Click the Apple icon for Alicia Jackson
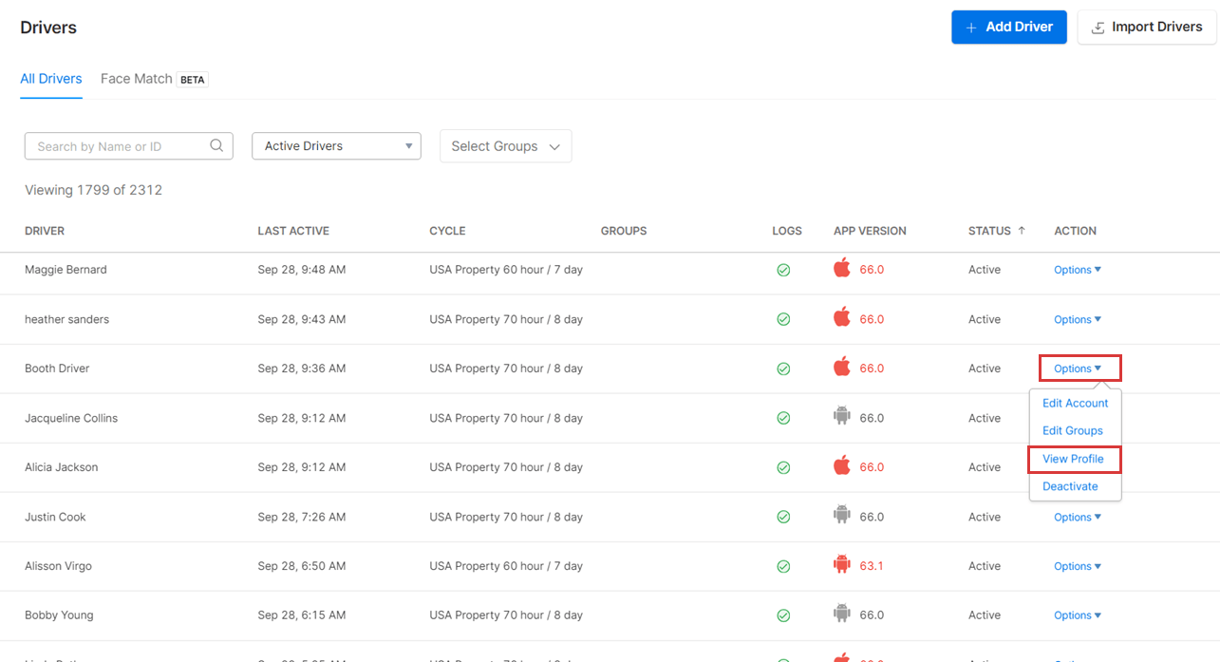 click(x=842, y=466)
